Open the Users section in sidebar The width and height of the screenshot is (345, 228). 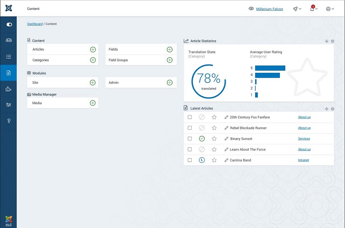[x=9, y=40]
